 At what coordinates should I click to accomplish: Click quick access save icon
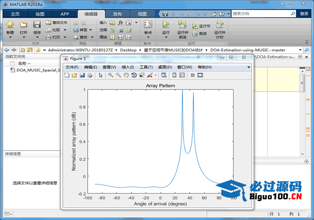tap(165, 14)
